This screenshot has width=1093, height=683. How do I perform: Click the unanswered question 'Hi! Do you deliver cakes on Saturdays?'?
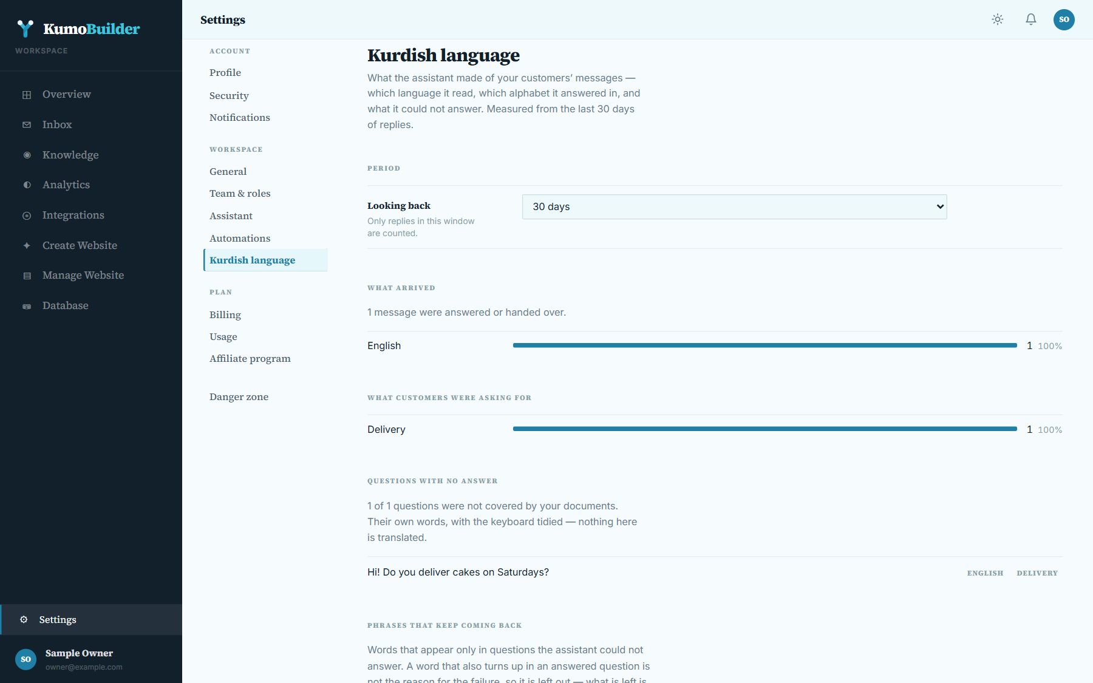coord(458,573)
